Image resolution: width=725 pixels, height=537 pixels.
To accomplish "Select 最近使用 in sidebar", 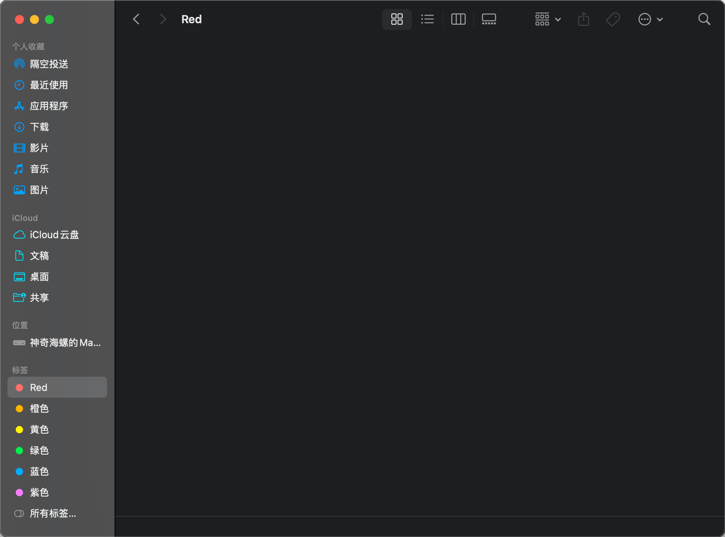I will tap(49, 85).
